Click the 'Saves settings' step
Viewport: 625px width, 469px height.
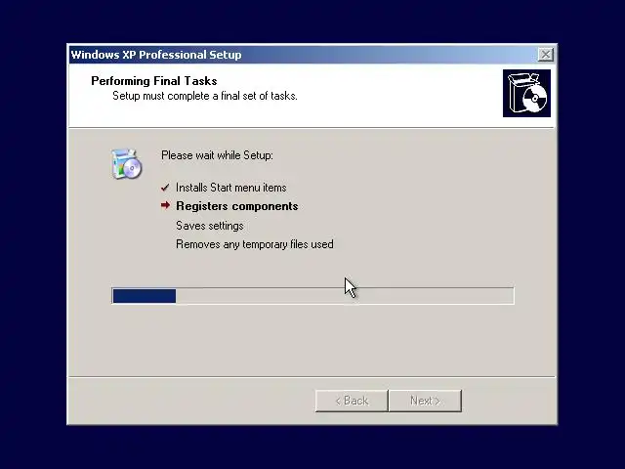click(210, 226)
